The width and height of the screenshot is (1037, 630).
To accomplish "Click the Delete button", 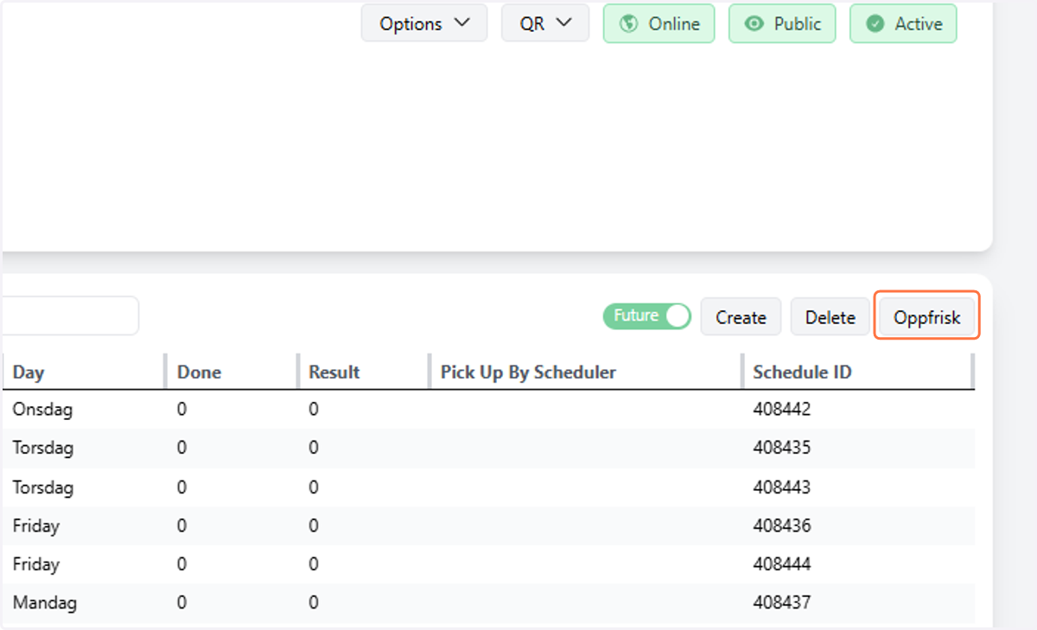I will [x=830, y=317].
